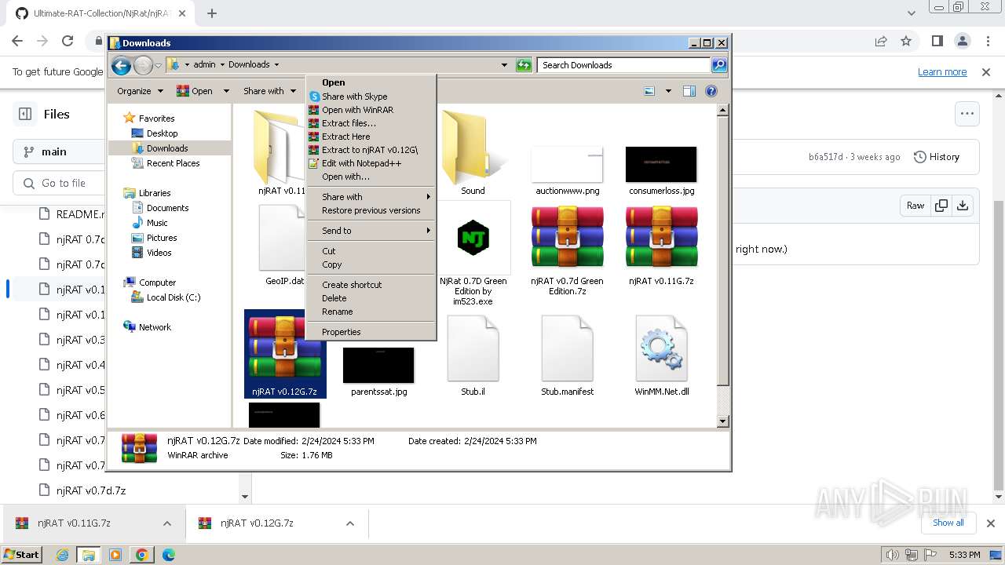Viewport: 1005px width, 565px height.
Task: Open the Organize dropdown menu
Action: pyautogui.click(x=140, y=91)
